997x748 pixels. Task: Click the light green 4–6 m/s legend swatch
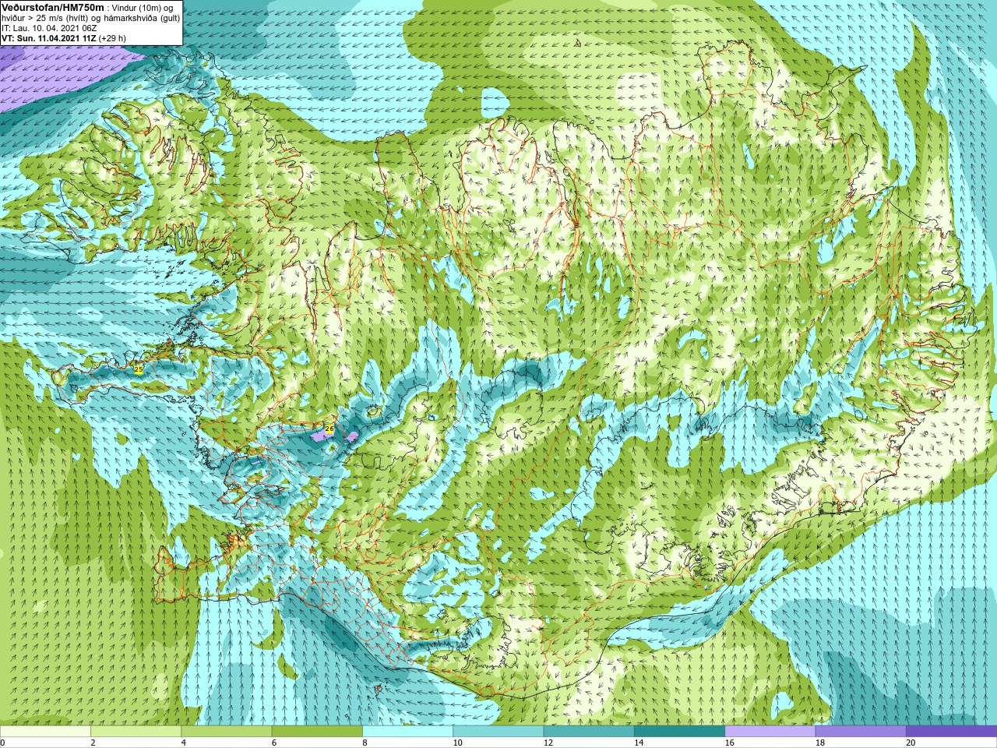[x=227, y=732]
